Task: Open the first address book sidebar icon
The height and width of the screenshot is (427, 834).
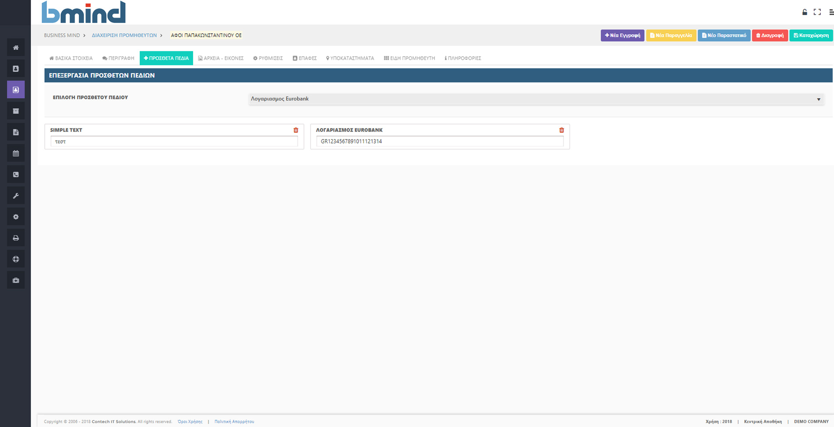Action: pyautogui.click(x=16, y=68)
